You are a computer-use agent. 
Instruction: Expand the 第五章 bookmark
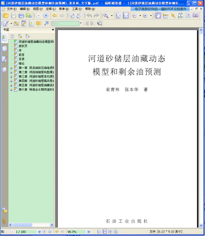(11, 85)
